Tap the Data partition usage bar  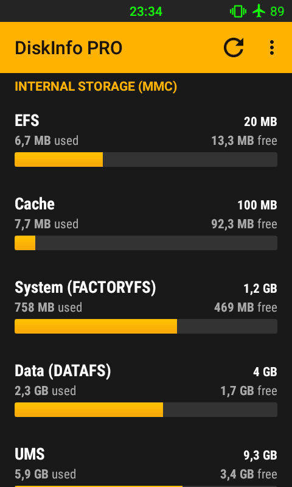coord(146,409)
